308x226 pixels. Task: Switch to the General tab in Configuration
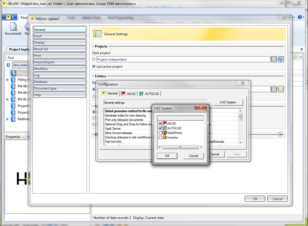pos(110,93)
